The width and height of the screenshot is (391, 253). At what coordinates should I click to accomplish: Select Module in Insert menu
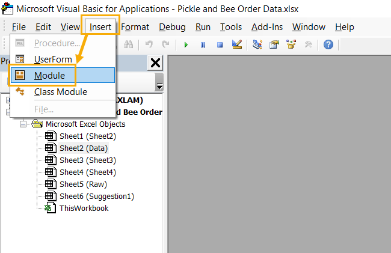(63, 75)
